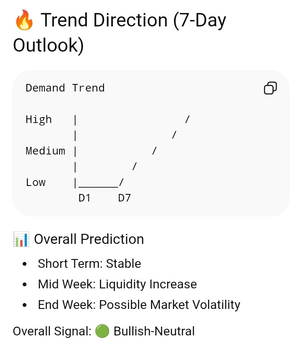Click the fire emoji in the heading
302x348 pixels.
[x=24, y=20]
